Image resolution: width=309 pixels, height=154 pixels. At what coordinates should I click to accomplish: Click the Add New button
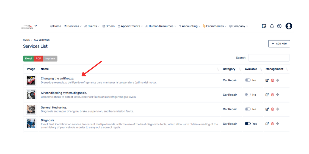point(279,44)
